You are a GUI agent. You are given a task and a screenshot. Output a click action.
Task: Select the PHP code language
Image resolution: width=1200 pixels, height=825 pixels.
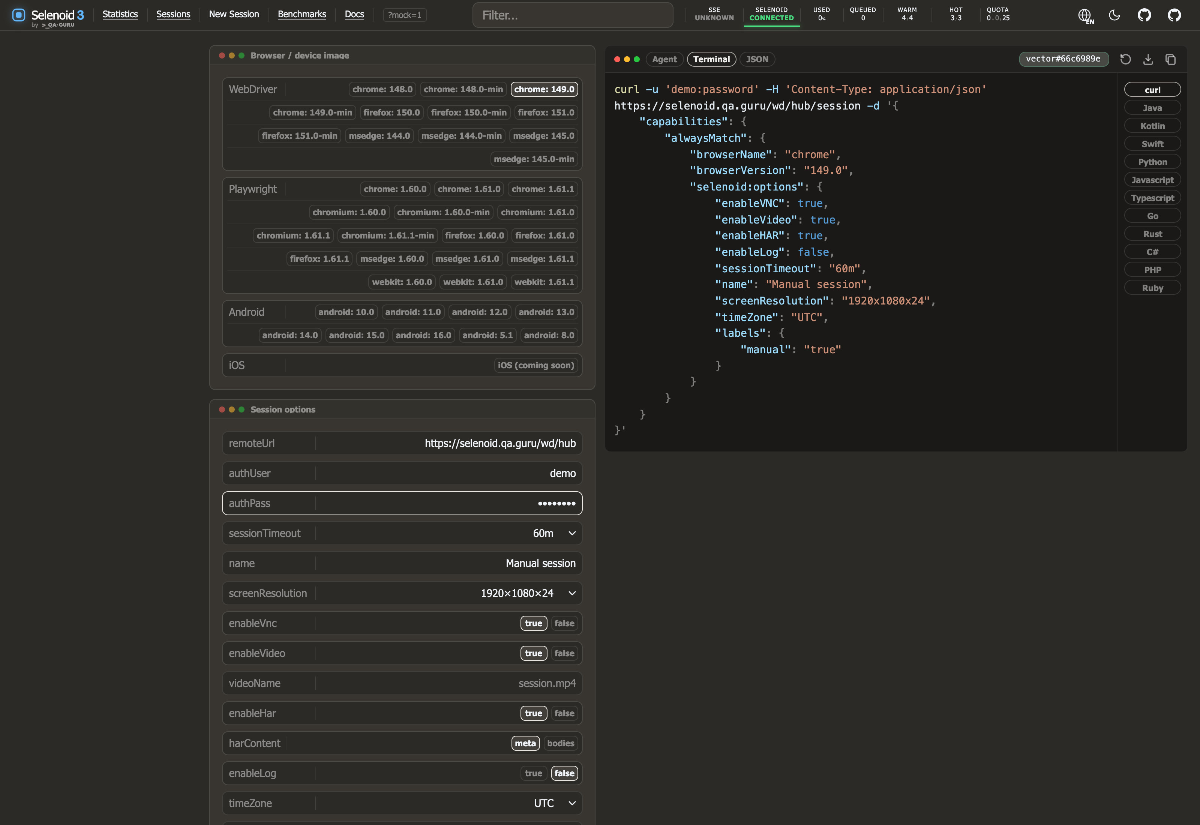coord(1152,270)
